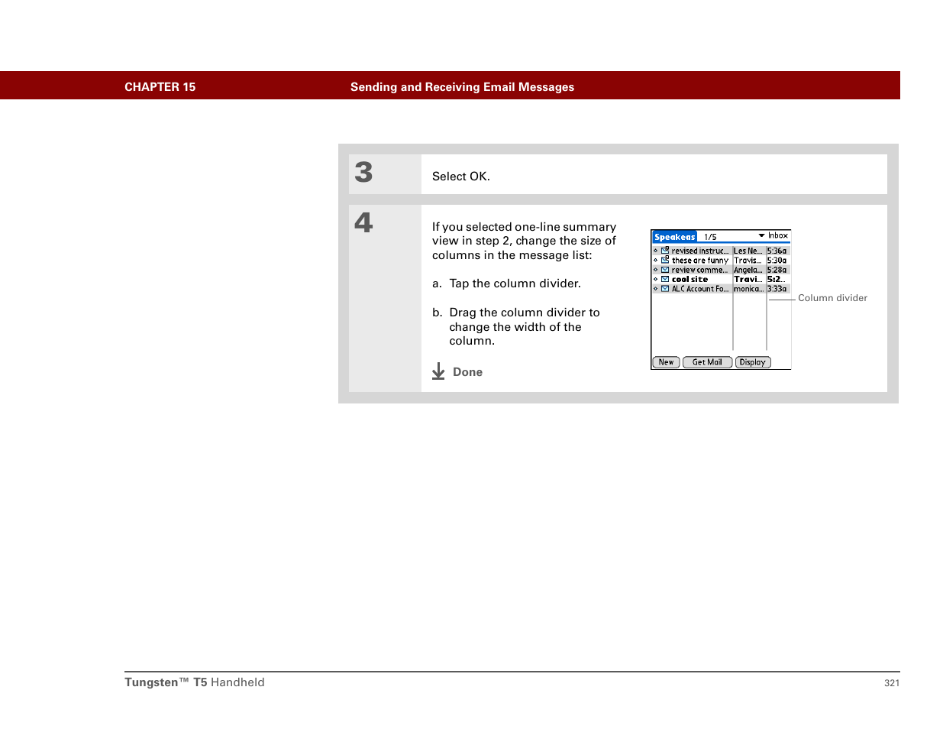Tap the Get Mail button
Viewport: 943px width, 729px height.
707,362
